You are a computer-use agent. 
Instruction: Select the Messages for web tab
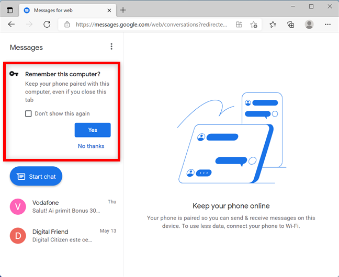(x=67, y=10)
